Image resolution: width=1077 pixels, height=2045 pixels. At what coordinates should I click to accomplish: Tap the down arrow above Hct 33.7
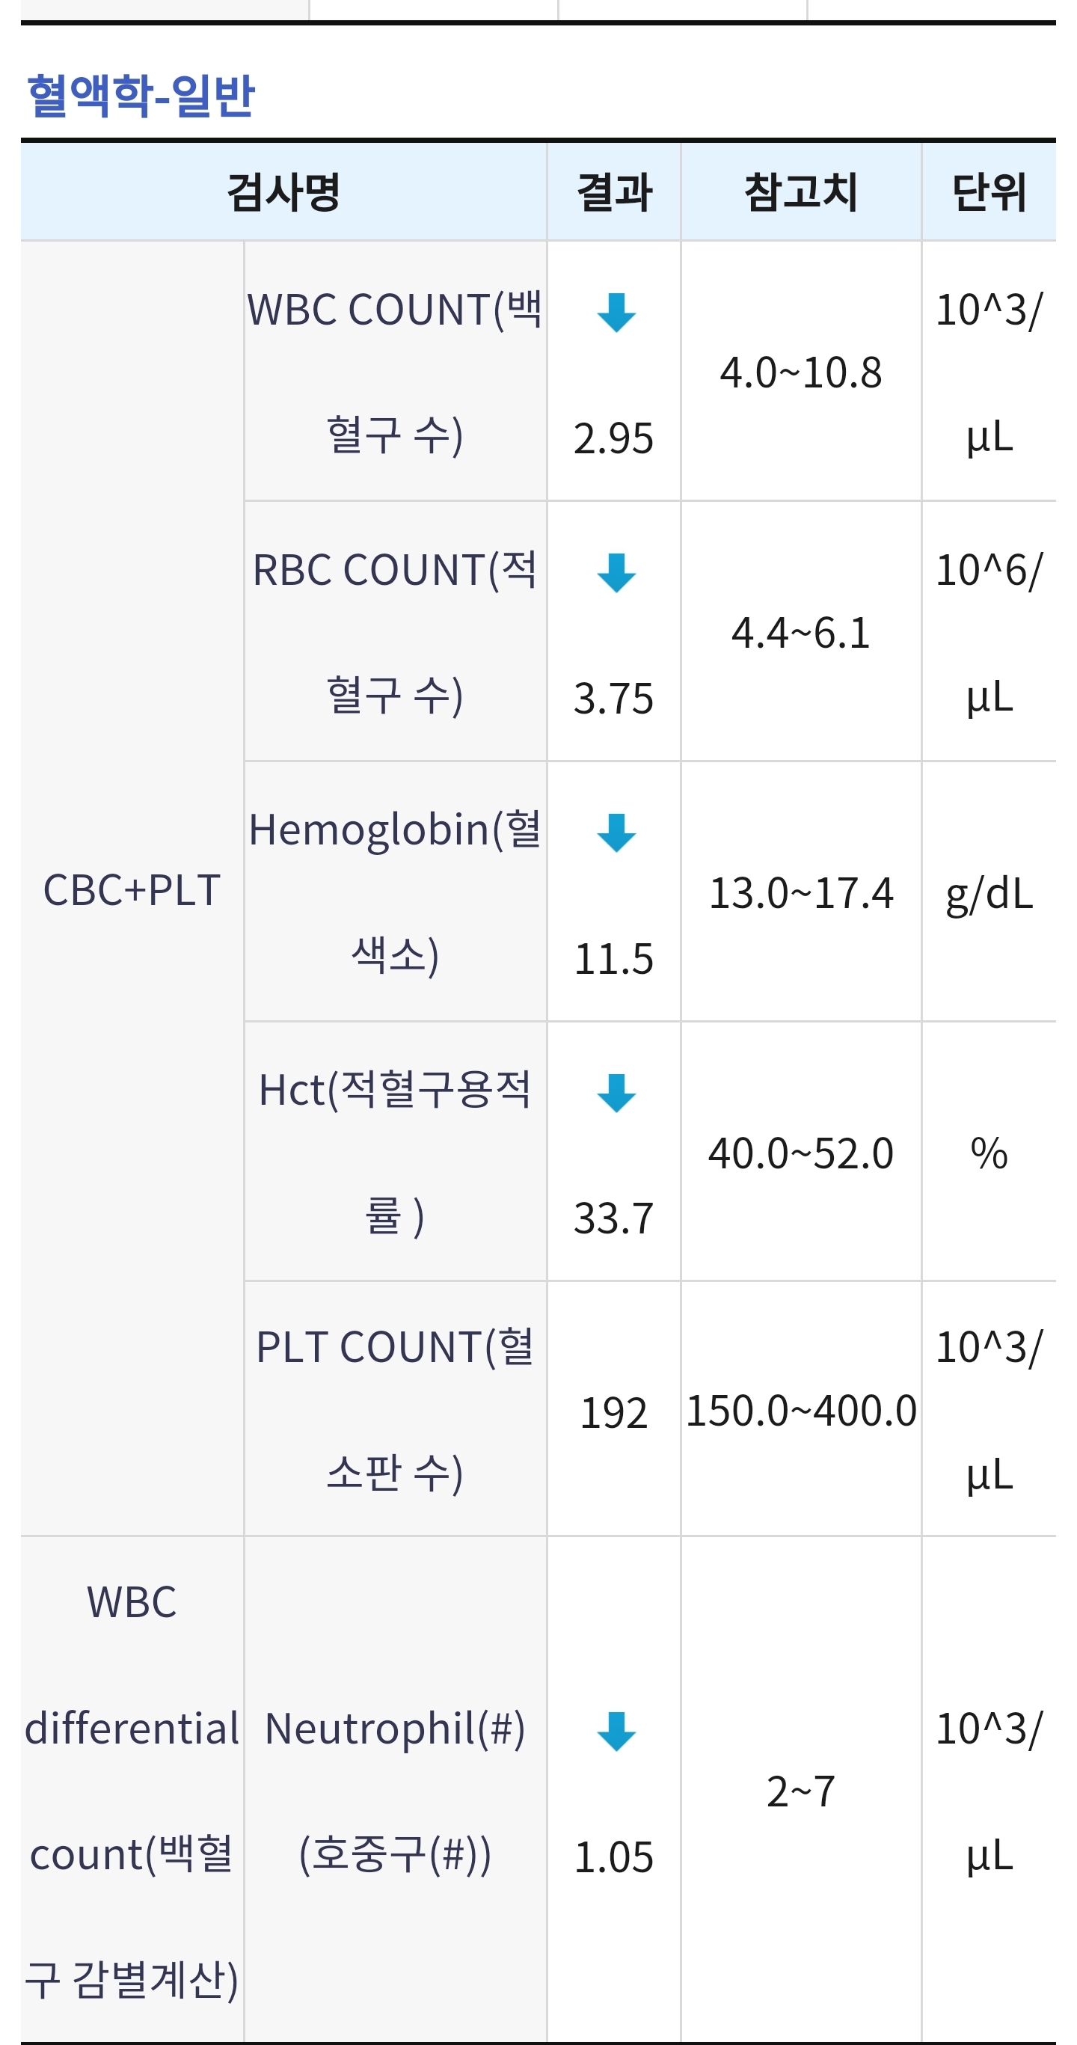coord(616,1093)
